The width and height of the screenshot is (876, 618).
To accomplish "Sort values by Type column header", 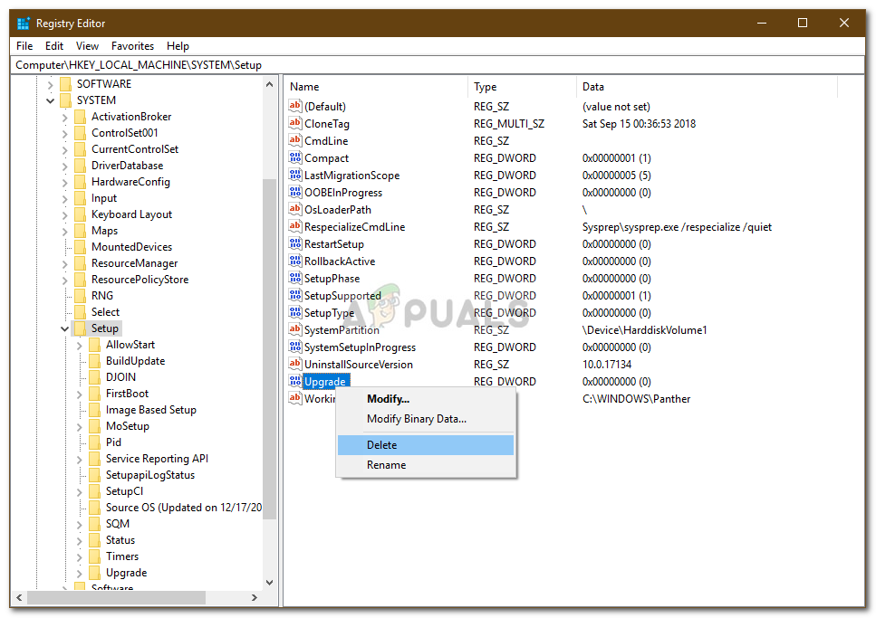I will click(x=522, y=87).
